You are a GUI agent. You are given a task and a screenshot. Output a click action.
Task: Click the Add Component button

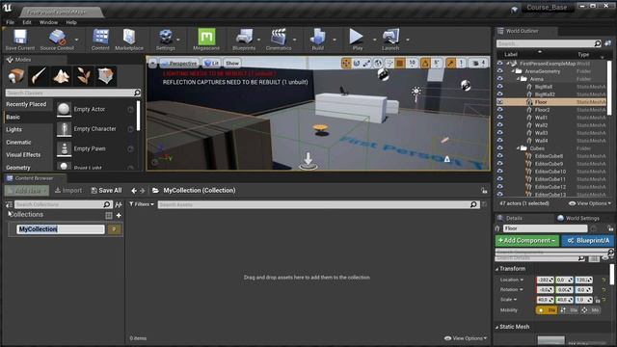coord(527,240)
